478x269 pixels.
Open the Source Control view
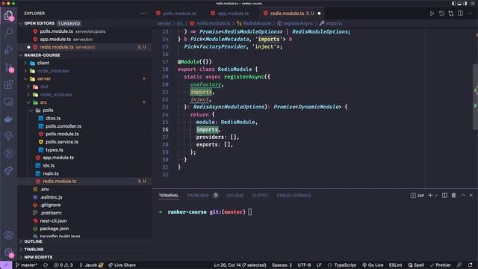pos(8,67)
